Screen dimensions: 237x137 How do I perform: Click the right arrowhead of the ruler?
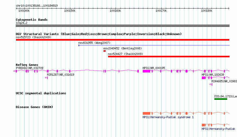coord(229,8)
